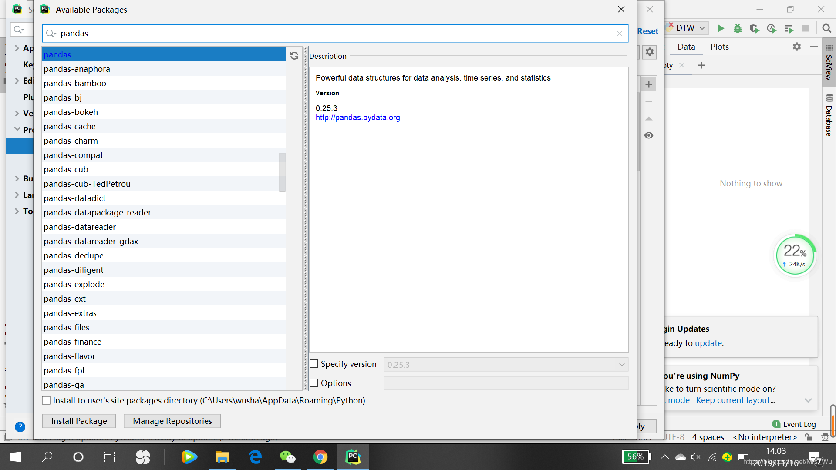Screen dimensions: 836x470
Task: Click the Install Package button
Action: tap(79, 421)
